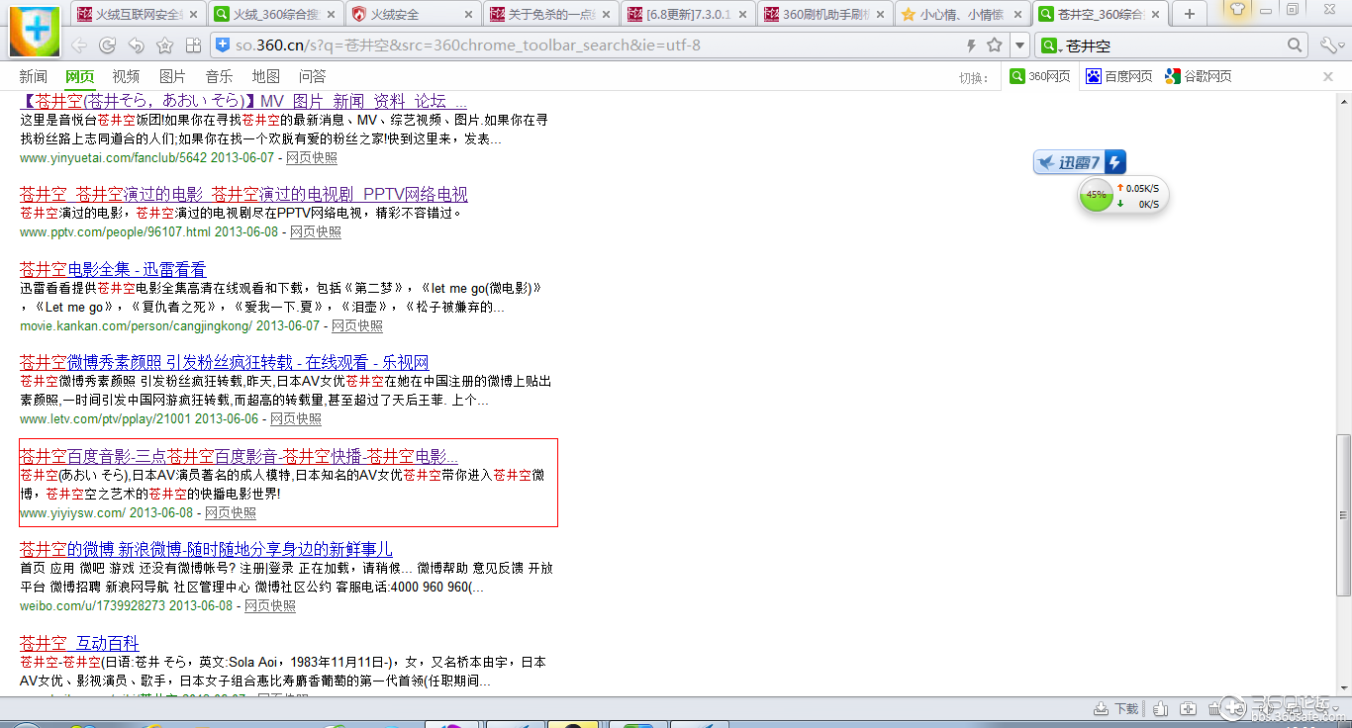Image resolution: width=1352 pixels, height=728 pixels.
Task: Open the 新浪微博 result link
Action: click(x=206, y=548)
